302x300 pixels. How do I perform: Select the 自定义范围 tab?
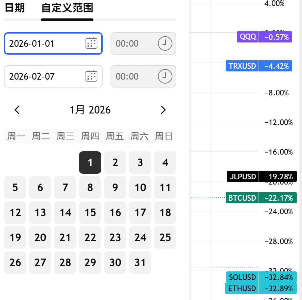[x=67, y=8]
